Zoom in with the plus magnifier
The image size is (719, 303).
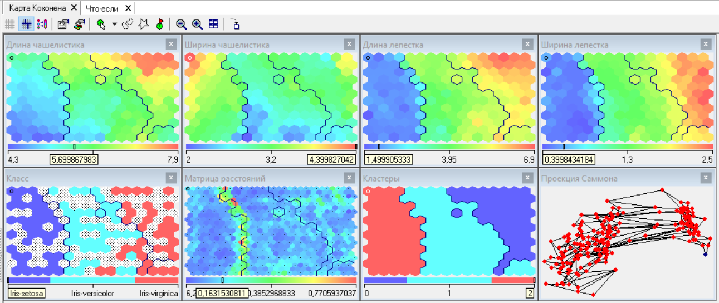click(x=197, y=24)
